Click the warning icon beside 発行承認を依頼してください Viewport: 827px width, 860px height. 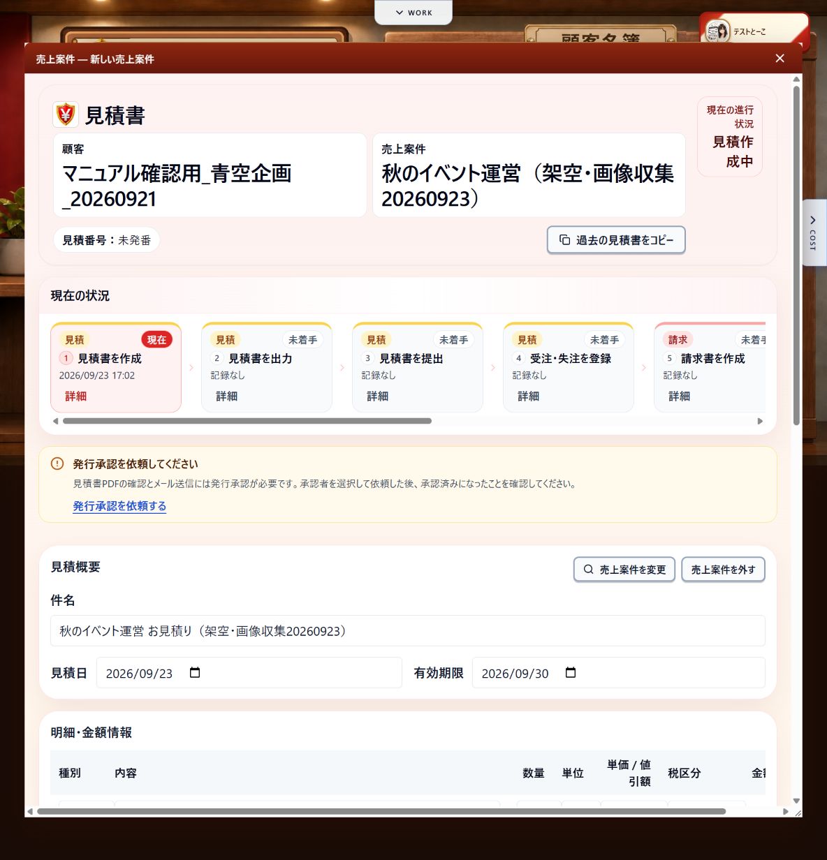click(57, 464)
